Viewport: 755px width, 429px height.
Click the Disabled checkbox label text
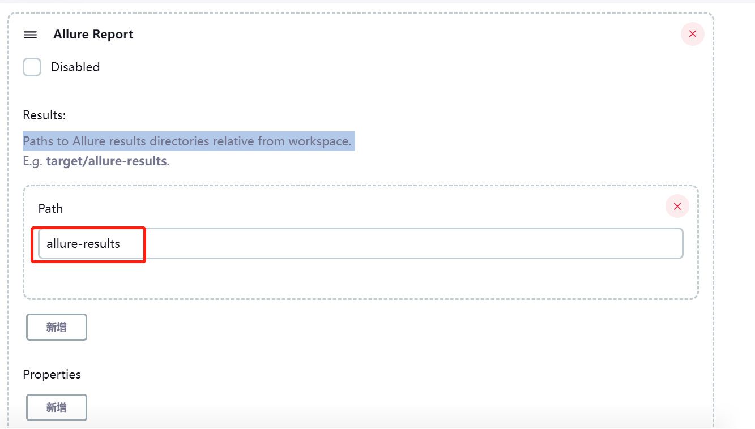point(75,67)
